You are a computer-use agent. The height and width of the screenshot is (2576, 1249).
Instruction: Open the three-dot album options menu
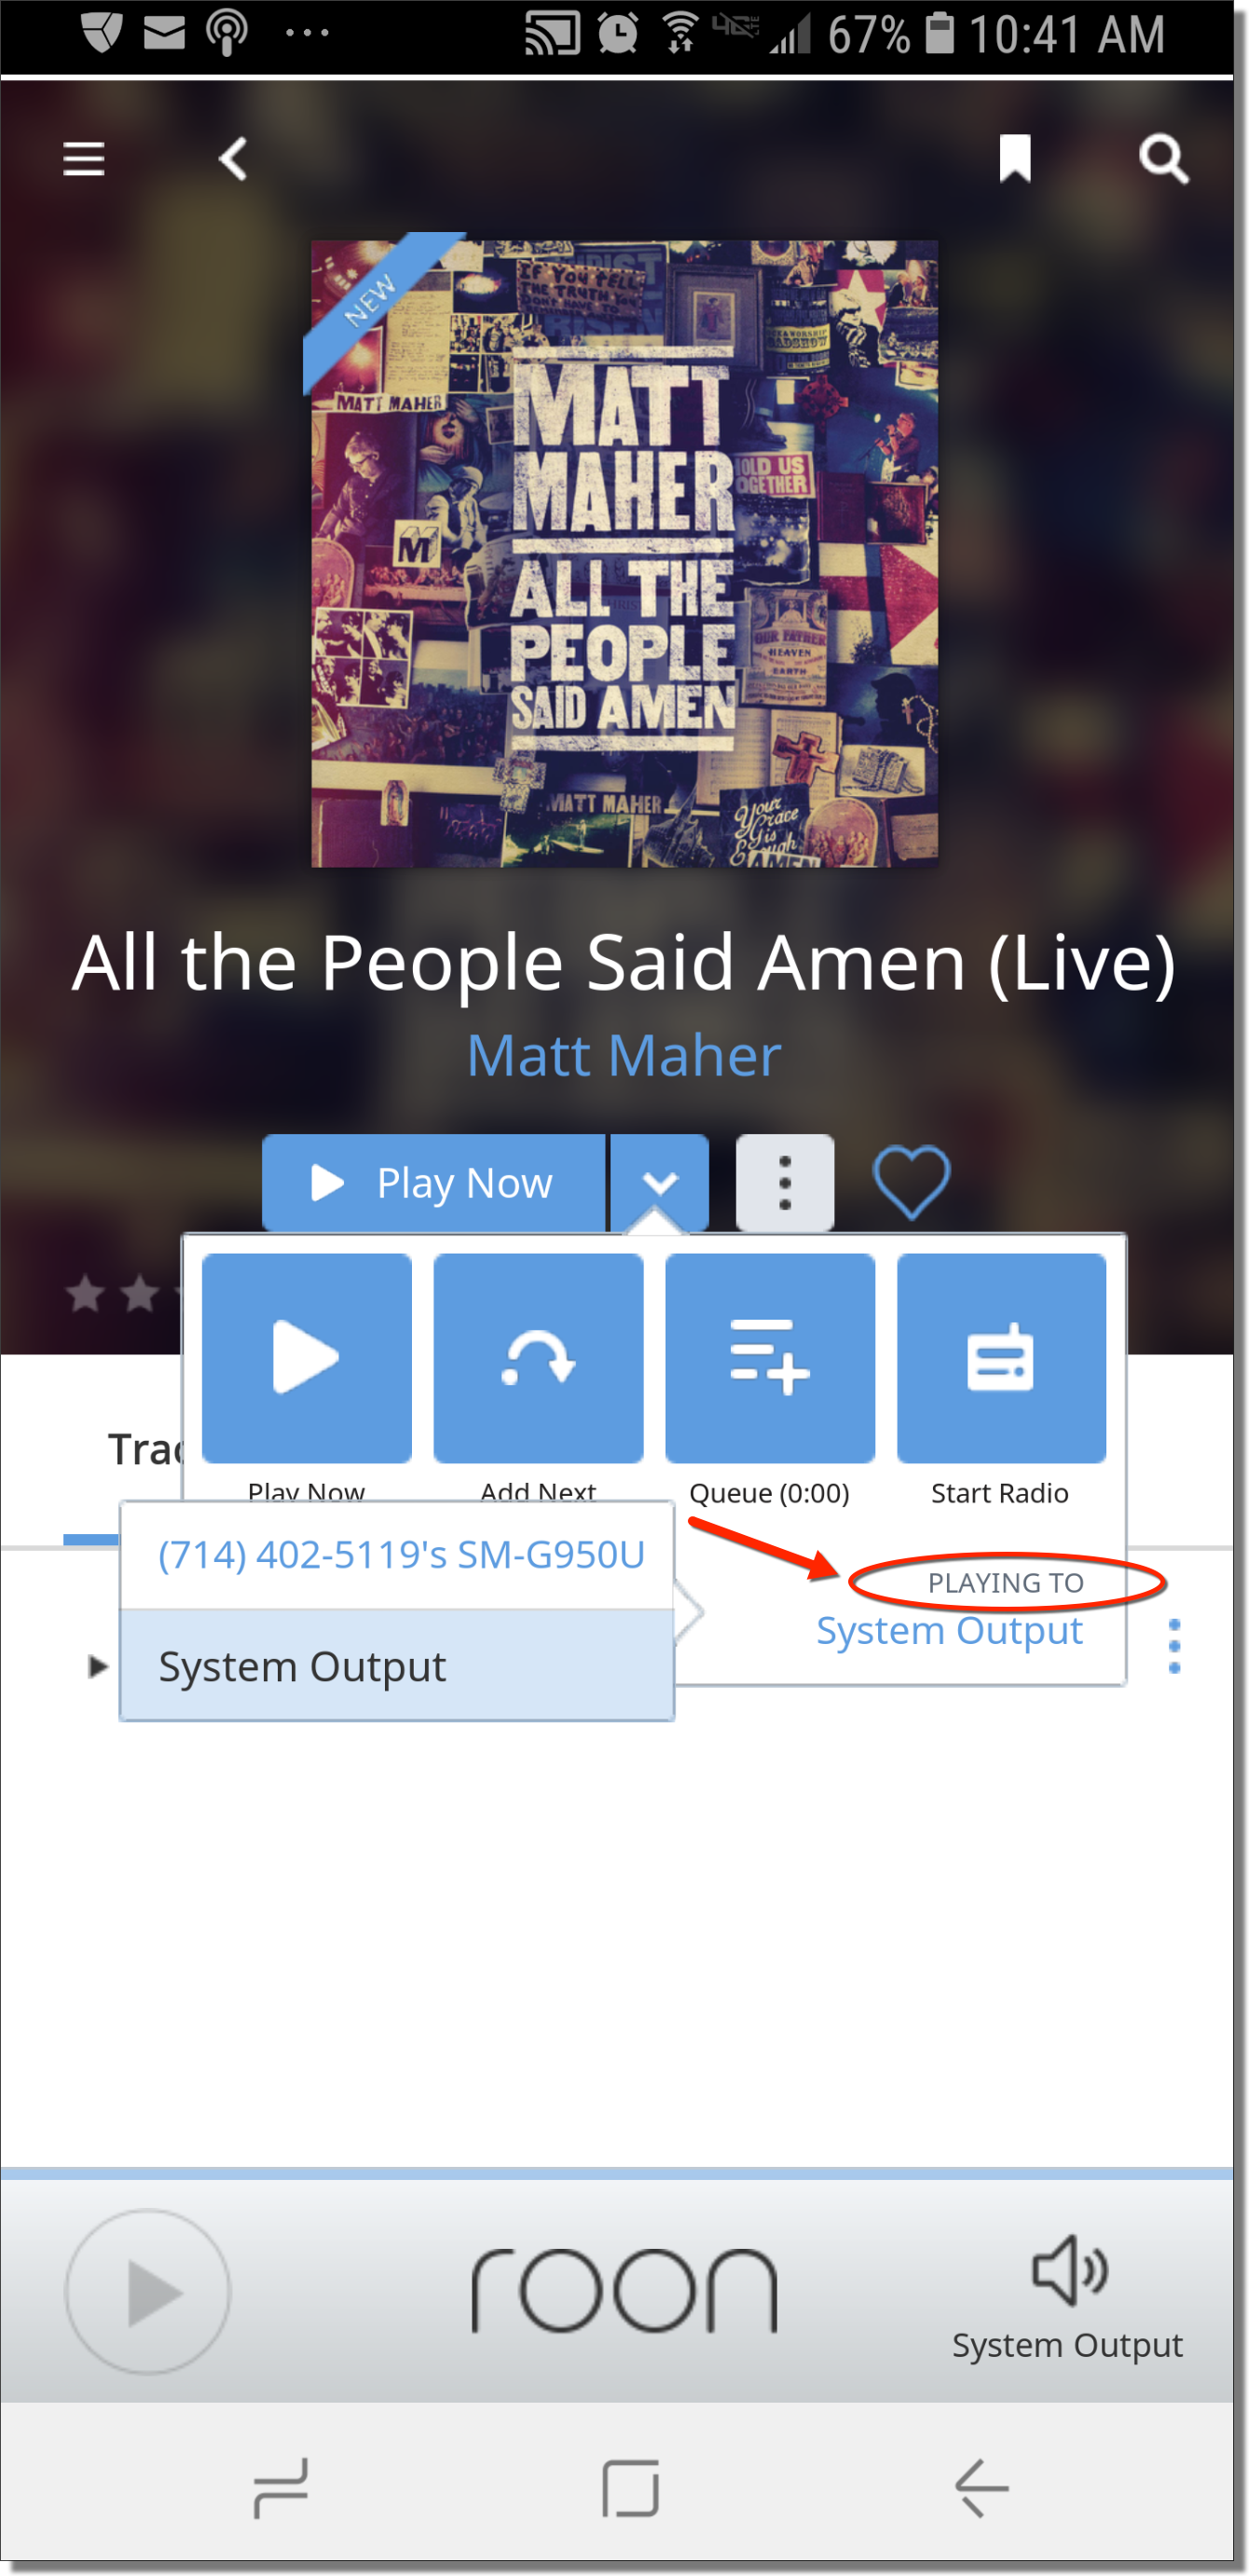[785, 1183]
